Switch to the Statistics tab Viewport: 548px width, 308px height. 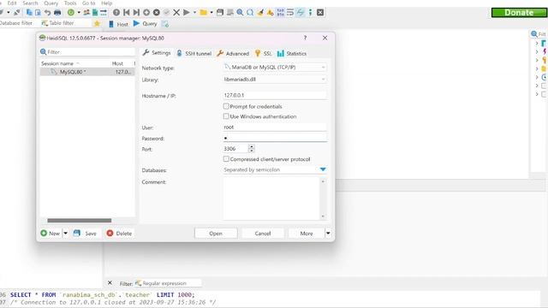[292, 53]
